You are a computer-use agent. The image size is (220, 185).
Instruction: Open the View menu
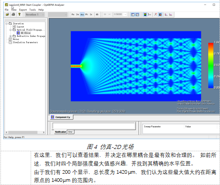(14, 10)
